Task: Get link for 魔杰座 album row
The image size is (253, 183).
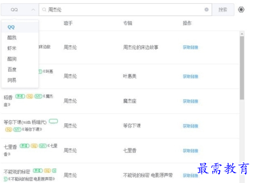Action: tap(190, 101)
